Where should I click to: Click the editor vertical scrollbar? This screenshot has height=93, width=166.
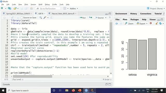point(111,41)
